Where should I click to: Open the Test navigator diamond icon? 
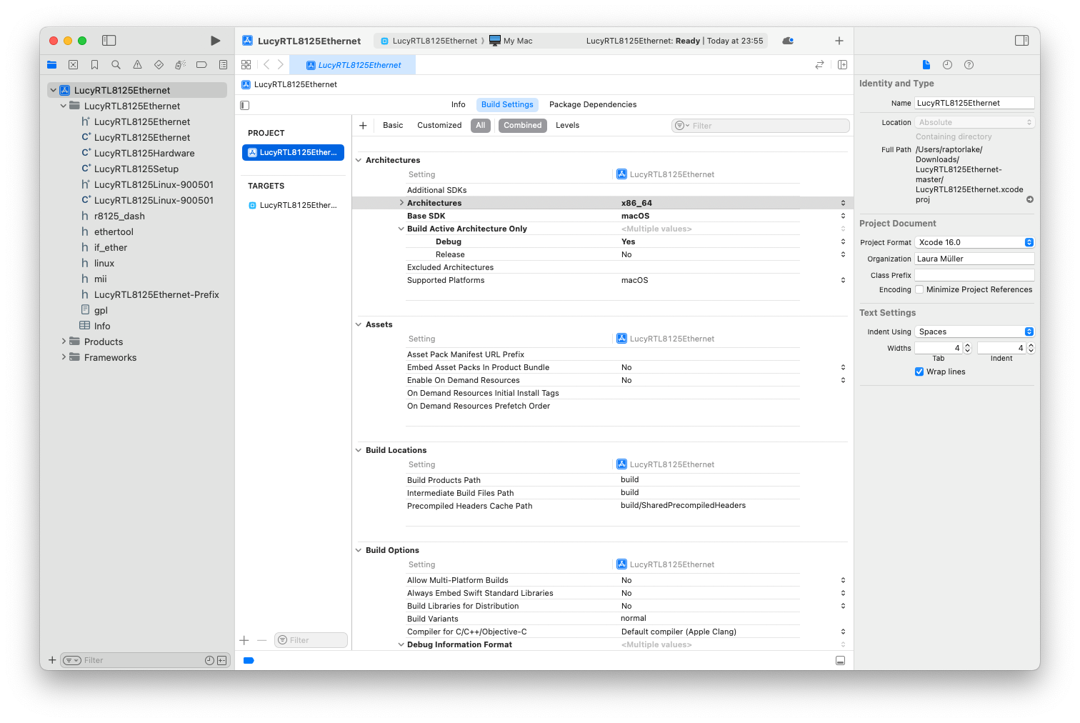point(159,65)
